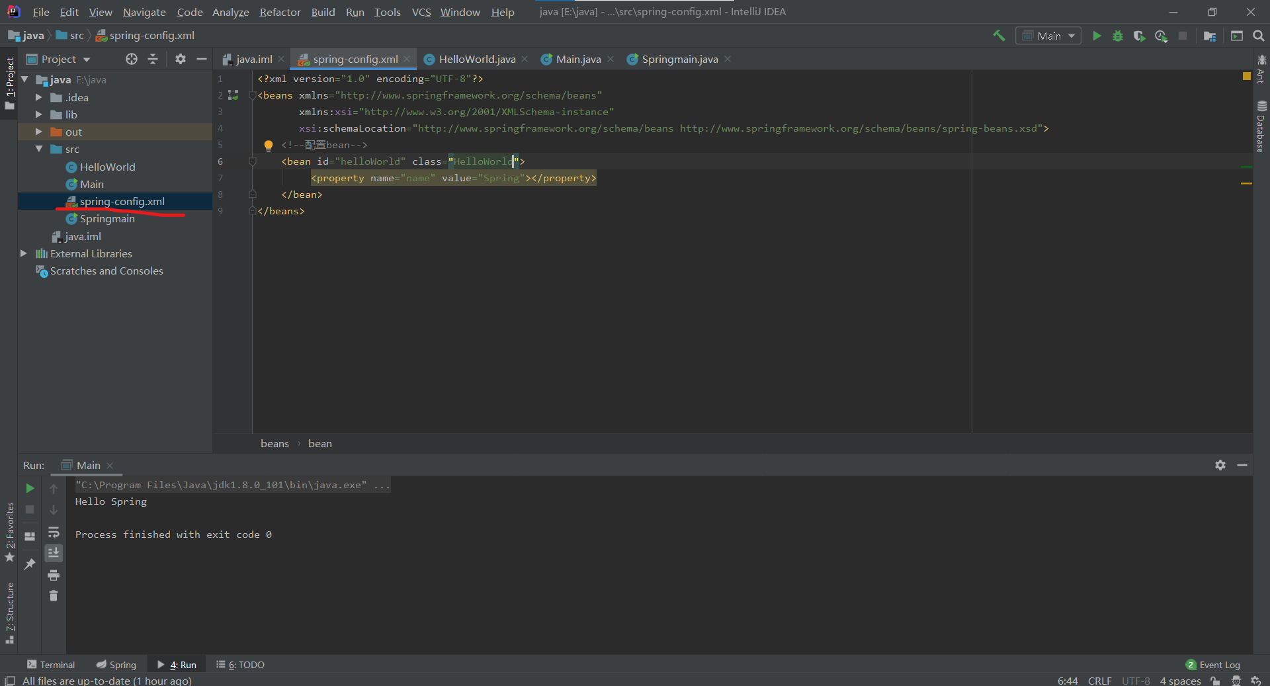Run Main with the green play toolbar button
Screen dimensions: 1270x686
(x=1097, y=36)
